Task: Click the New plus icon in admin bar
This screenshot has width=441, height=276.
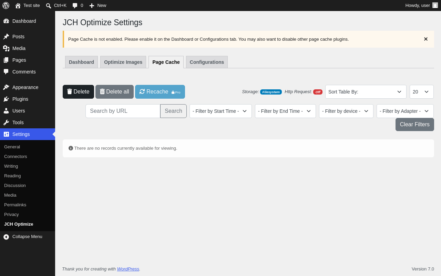Action: pos(92,6)
